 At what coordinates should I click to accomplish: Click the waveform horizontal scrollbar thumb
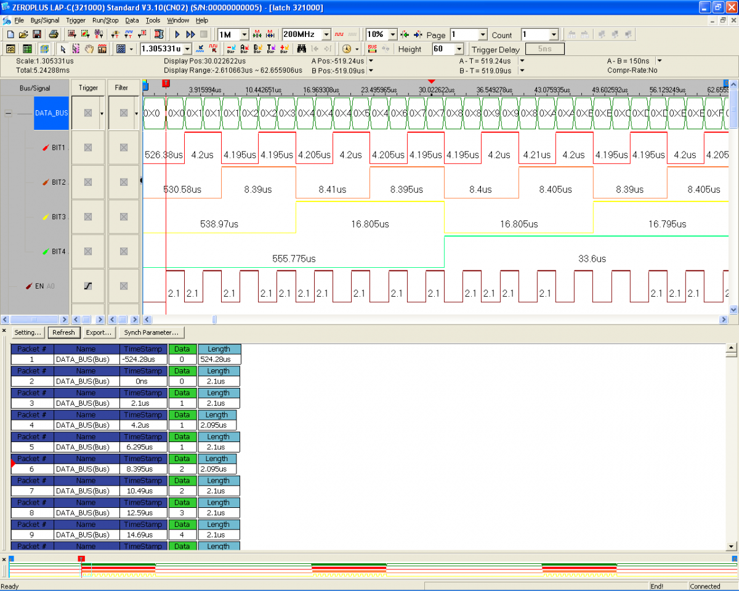pyautogui.click(x=214, y=320)
